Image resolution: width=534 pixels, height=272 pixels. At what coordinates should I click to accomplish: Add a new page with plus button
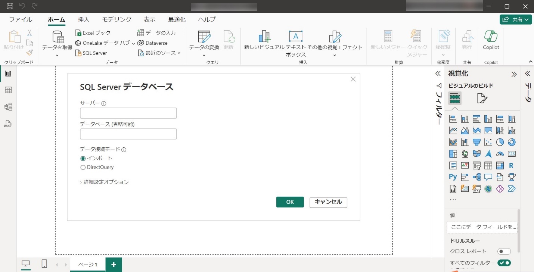114,265
